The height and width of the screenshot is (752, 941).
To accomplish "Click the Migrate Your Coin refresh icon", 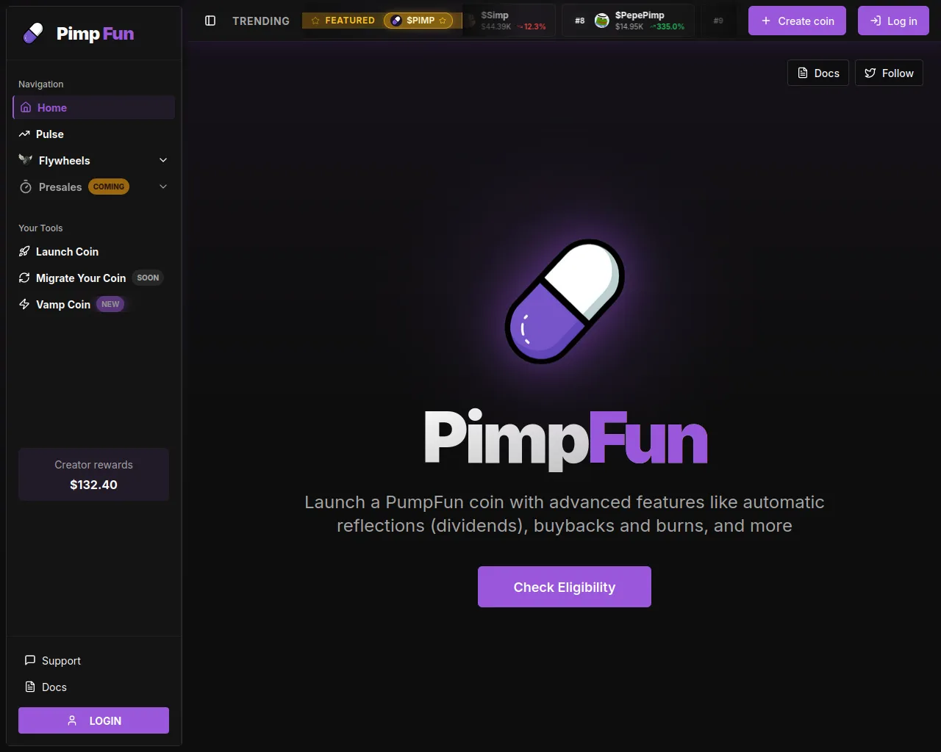I will 24,278.
